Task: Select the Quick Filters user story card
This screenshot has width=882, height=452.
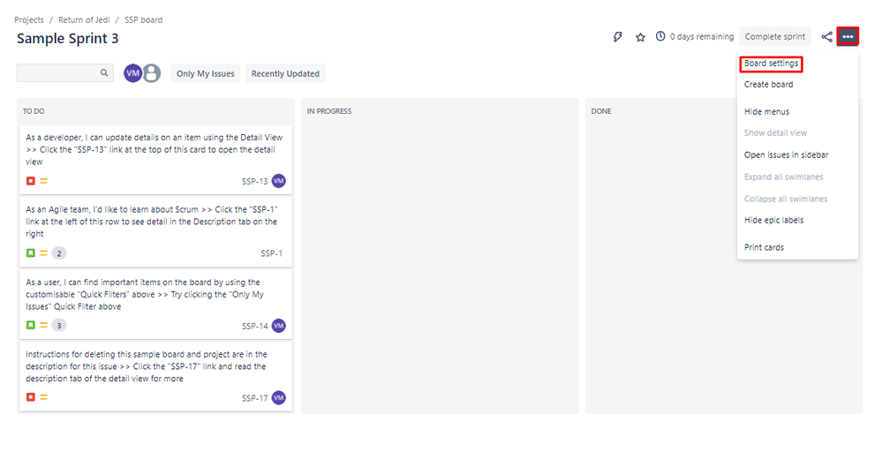Action: (x=155, y=305)
